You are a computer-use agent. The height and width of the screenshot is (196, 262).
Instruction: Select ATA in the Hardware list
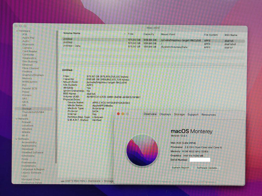(25, 34)
